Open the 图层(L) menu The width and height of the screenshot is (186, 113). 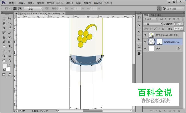coord(40,3)
